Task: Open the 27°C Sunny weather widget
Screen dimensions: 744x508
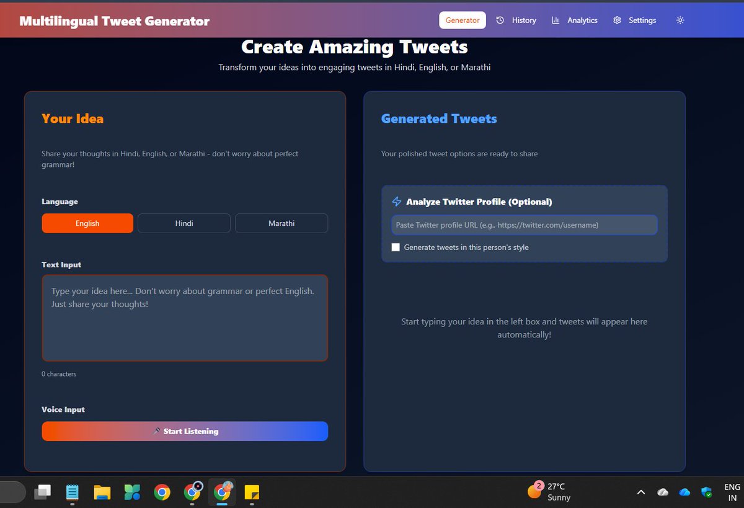Action: click(551, 492)
